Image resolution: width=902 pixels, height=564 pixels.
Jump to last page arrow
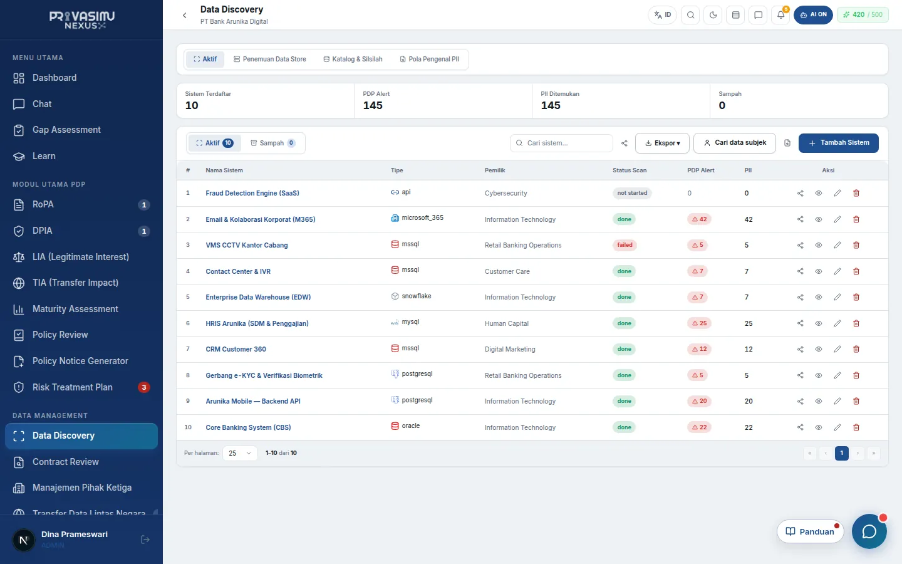tap(873, 453)
